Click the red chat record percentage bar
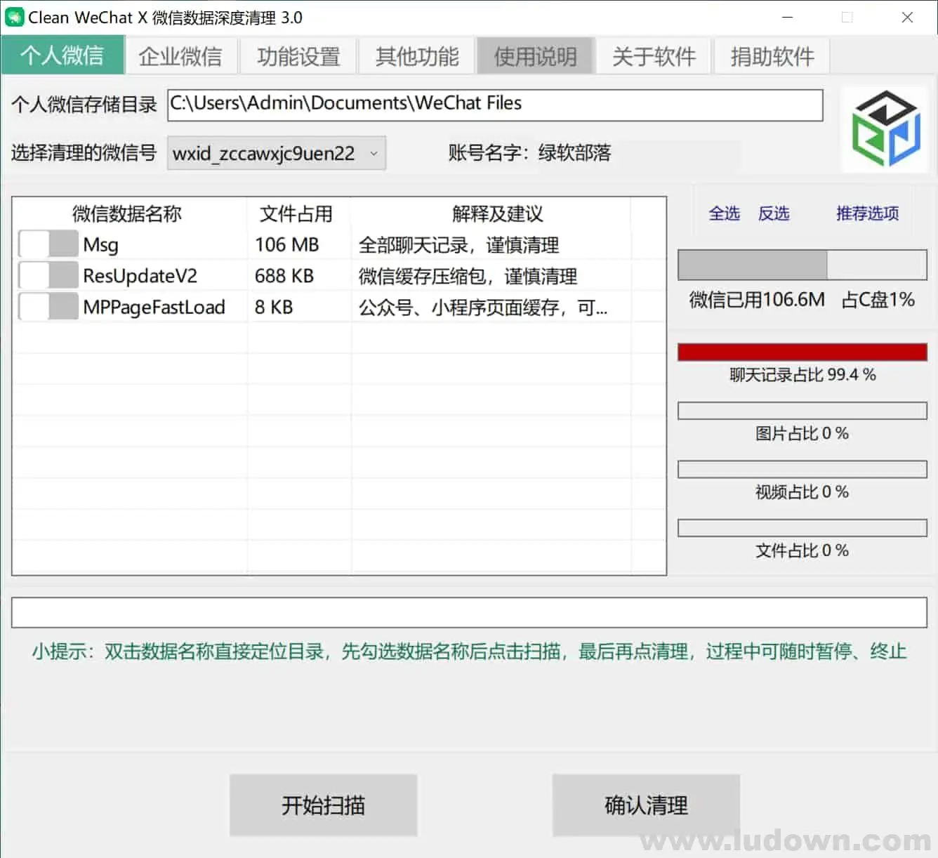 [x=802, y=352]
